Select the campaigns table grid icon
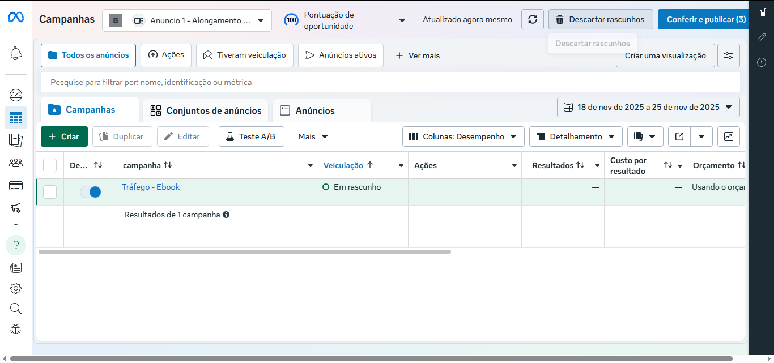774x363 pixels. pyautogui.click(x=16, y=118)
